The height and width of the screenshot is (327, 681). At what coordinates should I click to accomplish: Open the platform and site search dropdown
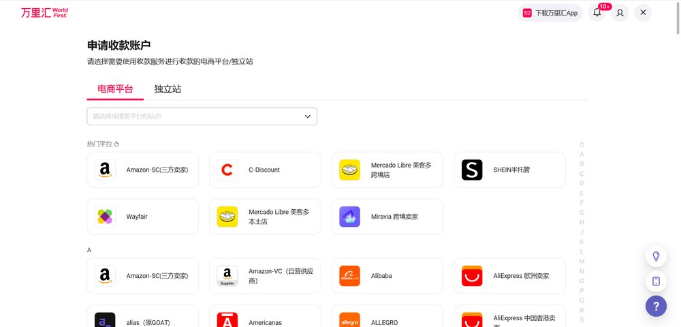(x=202, y=116)
